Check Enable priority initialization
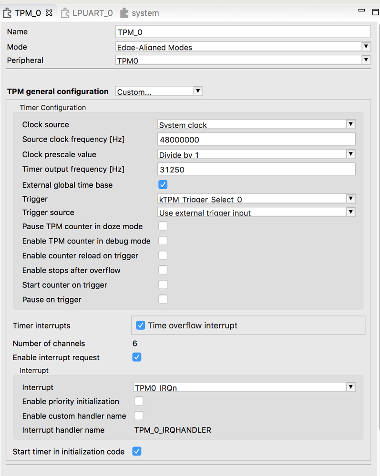This screenshot has height=476, width=380. (139, 401)
